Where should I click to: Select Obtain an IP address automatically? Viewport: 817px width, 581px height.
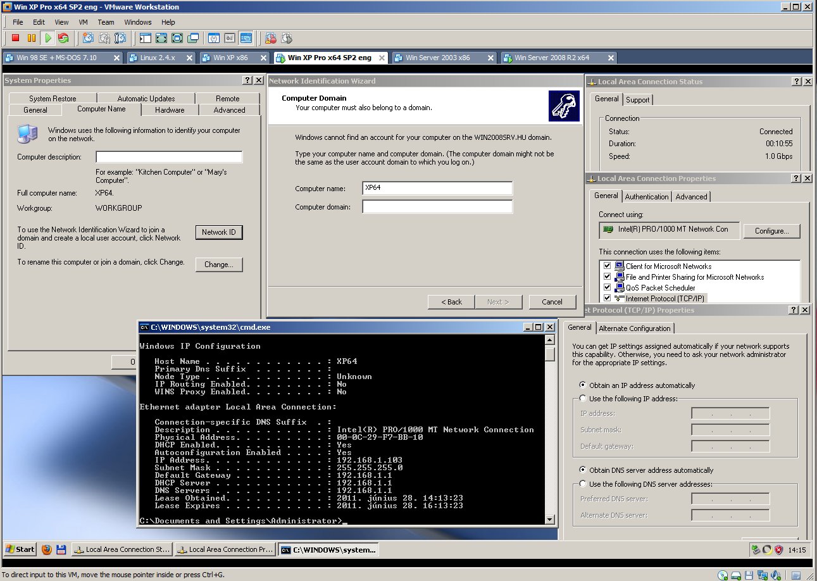[x=583, y=385]
